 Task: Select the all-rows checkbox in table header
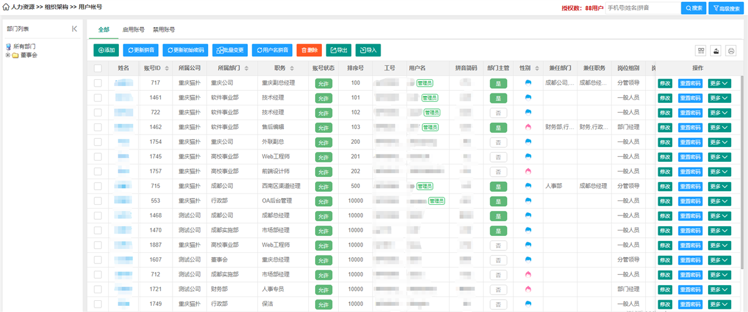[x=98, y=69]
